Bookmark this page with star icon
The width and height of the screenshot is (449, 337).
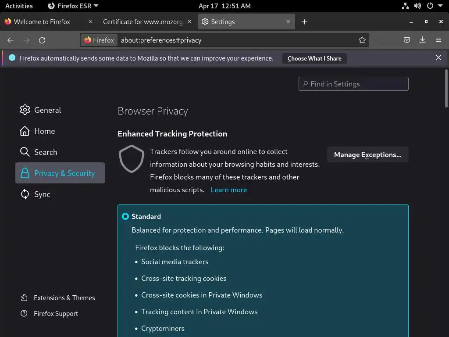pos(362,40)
